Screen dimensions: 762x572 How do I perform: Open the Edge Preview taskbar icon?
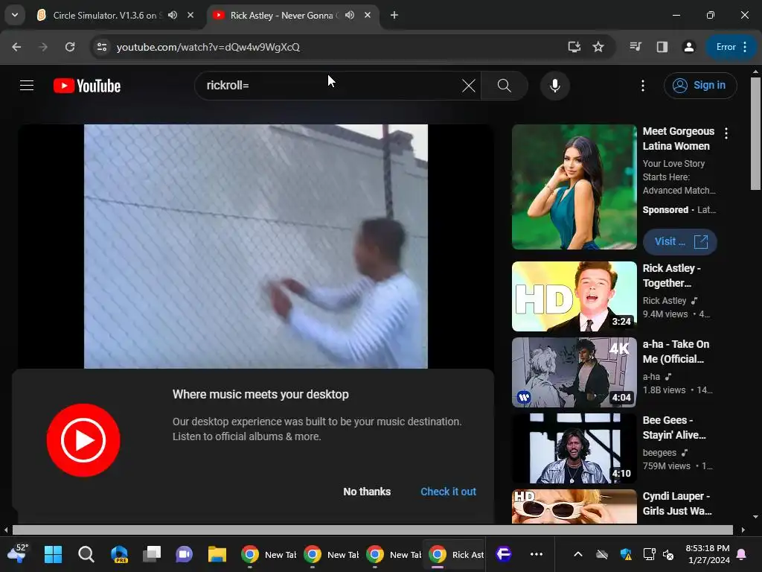point(120,554)
